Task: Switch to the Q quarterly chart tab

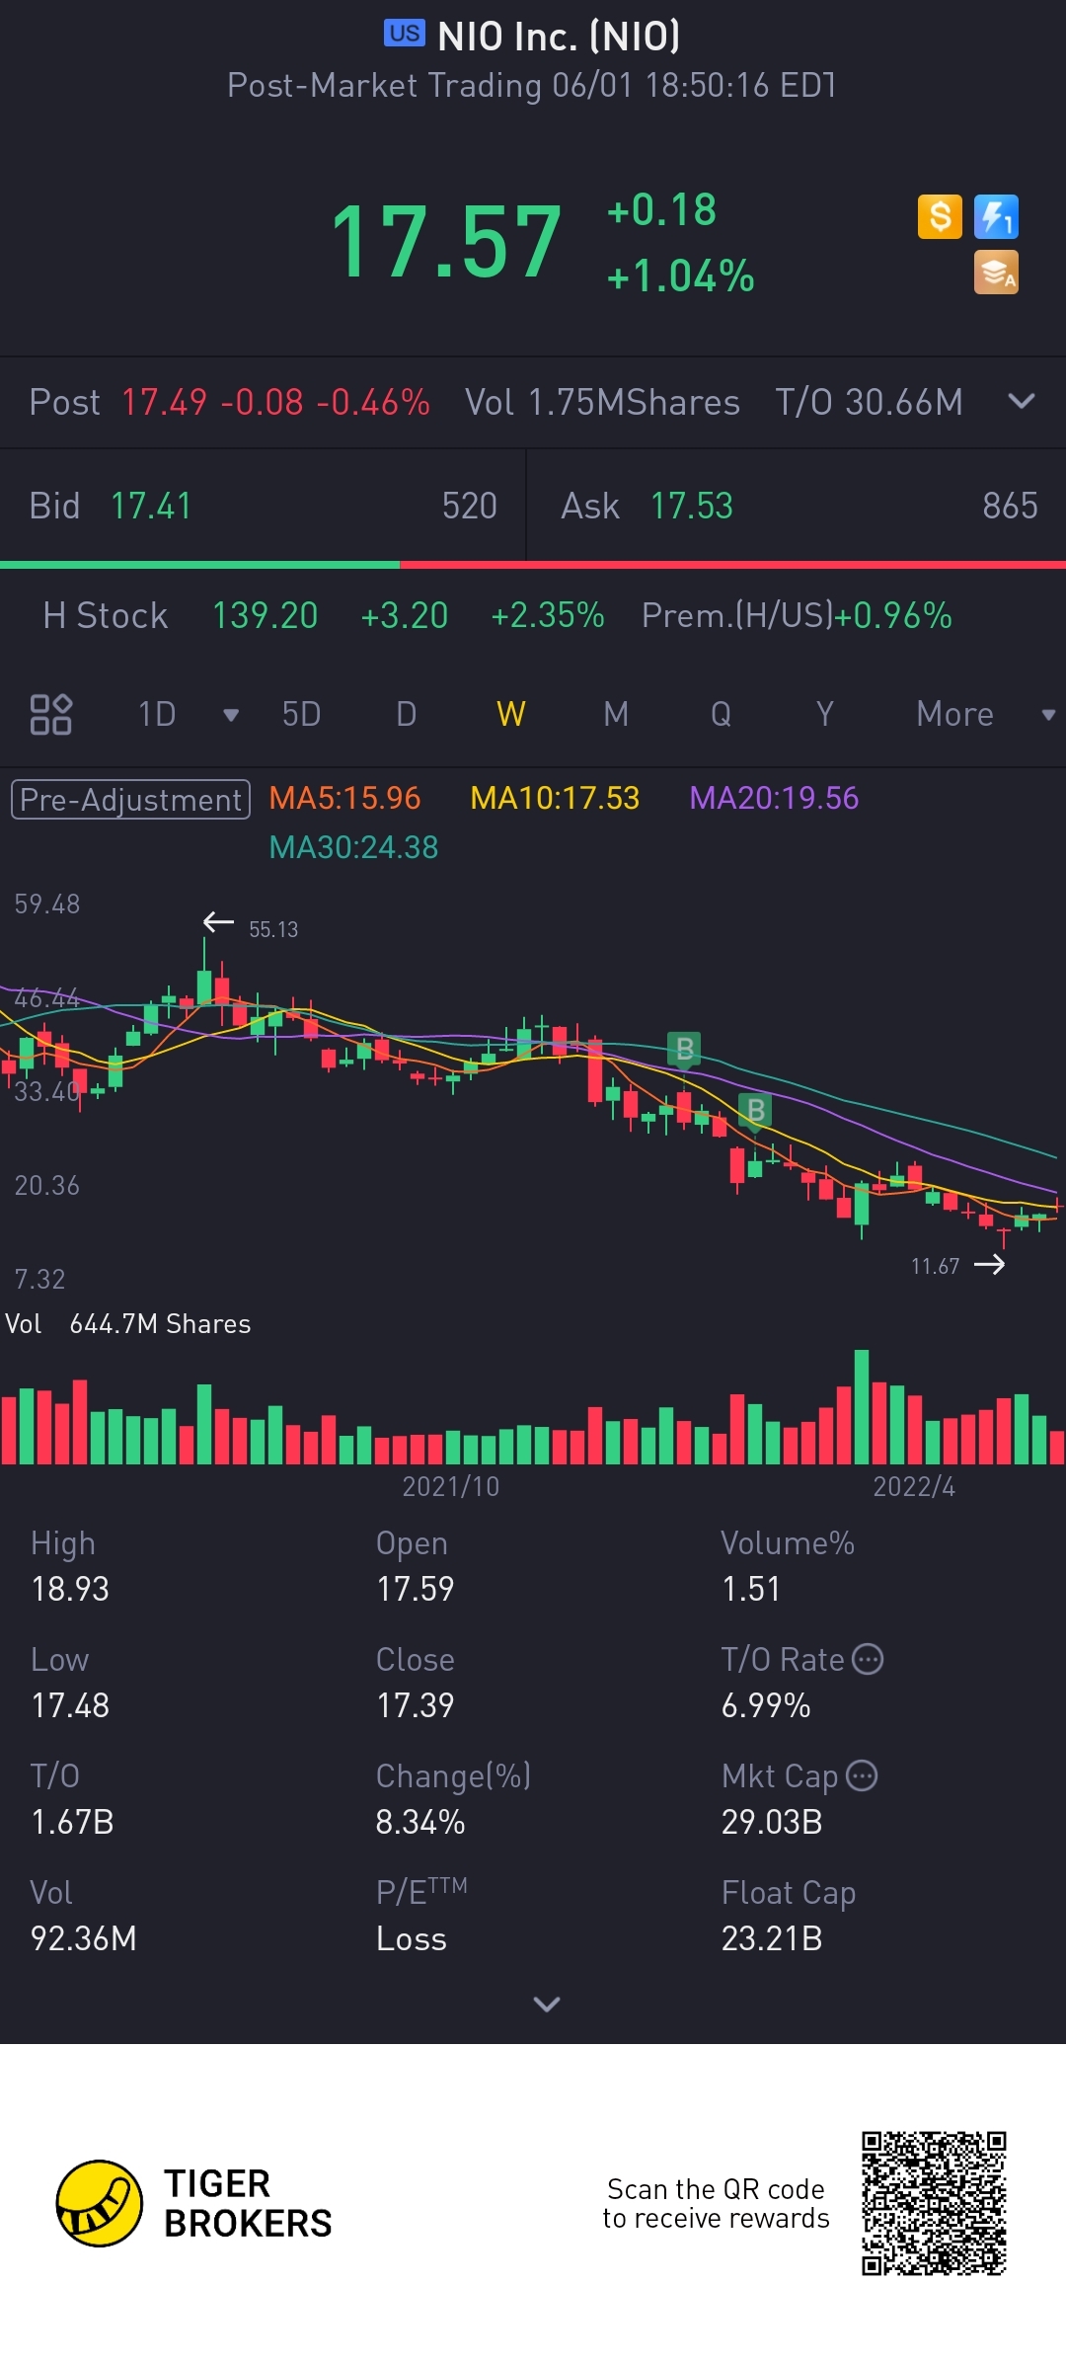Action: click(x=721, y=714)
